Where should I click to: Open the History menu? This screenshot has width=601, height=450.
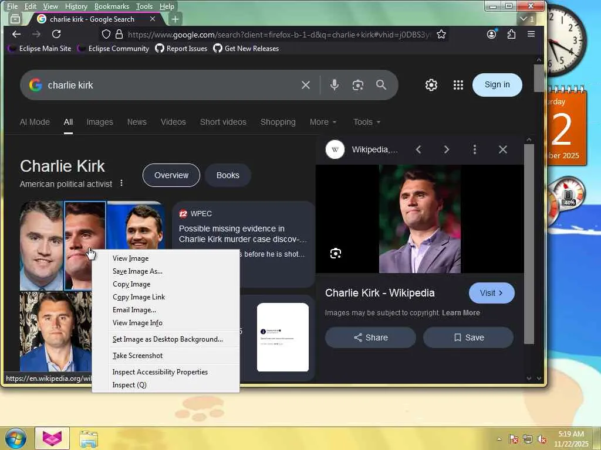coord(76,6)
